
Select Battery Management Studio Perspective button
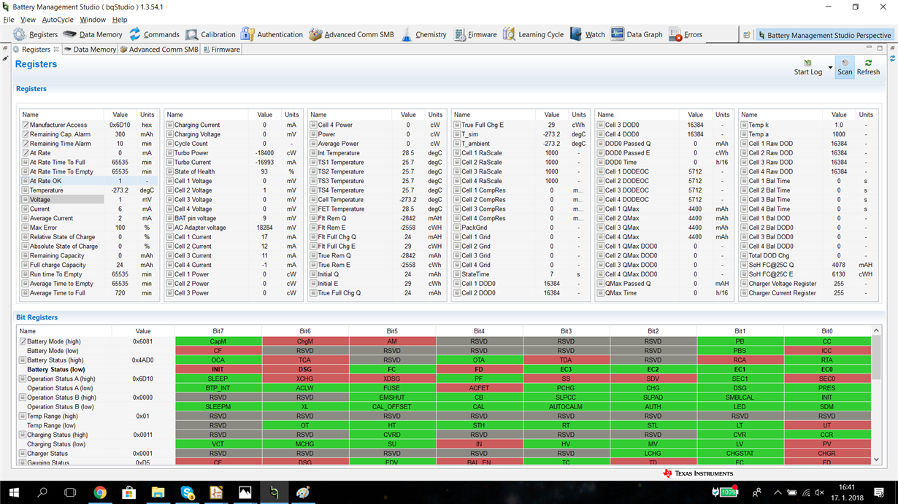click(824, 35)
